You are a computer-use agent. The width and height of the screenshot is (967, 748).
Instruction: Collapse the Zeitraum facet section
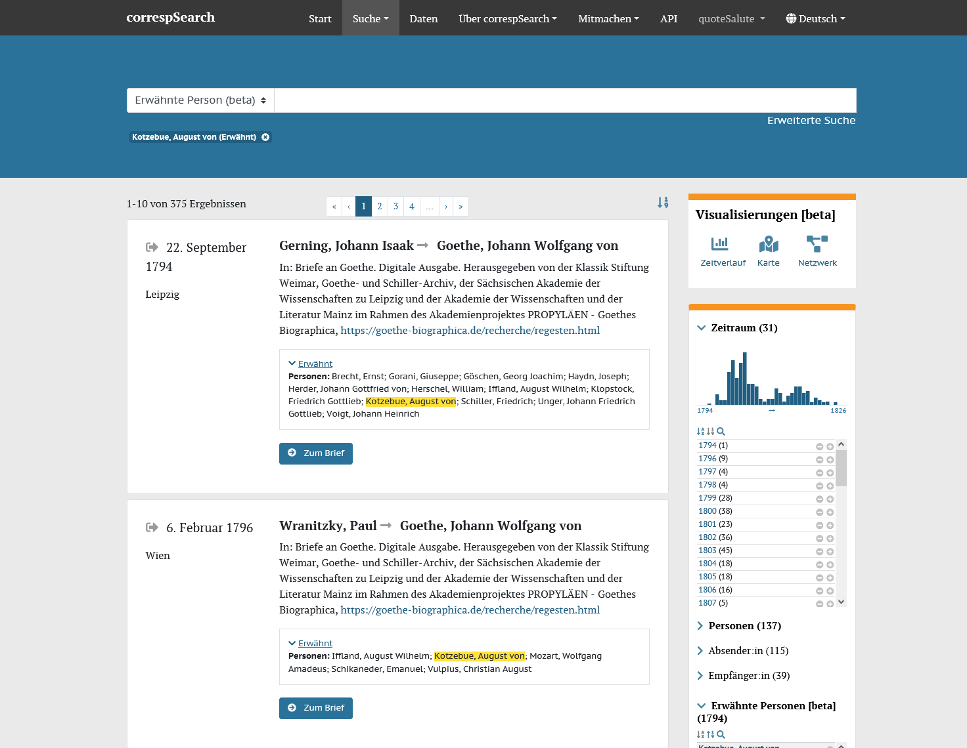coord(702,328)
